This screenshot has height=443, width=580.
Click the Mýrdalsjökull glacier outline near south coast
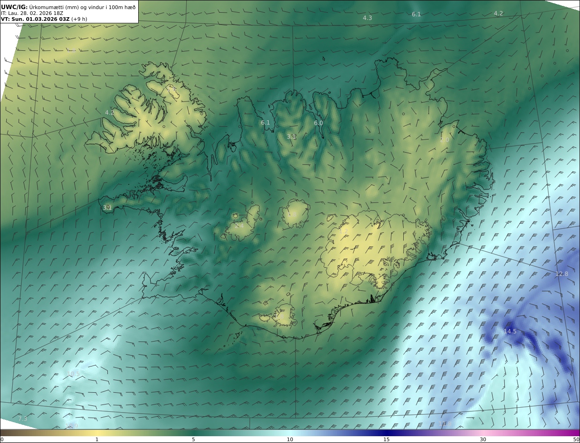pyautogui.click(x=284, y=315)
